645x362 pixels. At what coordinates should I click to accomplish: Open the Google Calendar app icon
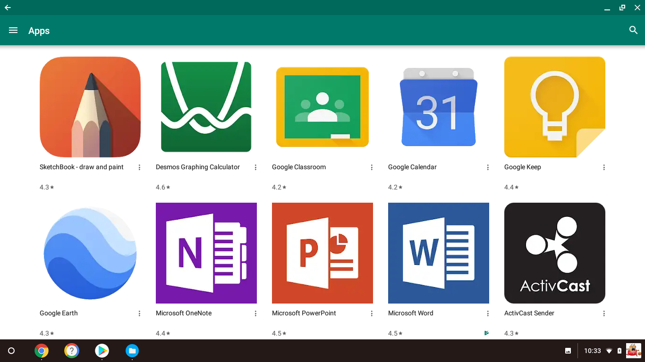(438, 107)
